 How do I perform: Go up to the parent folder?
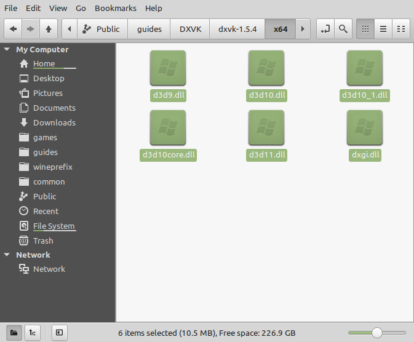click(49, 29)
